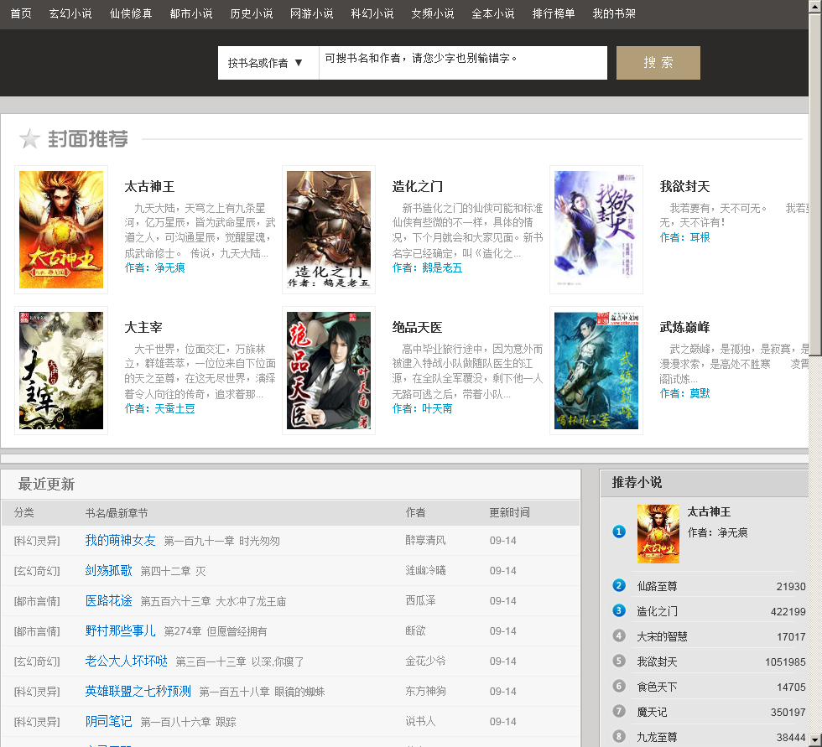The width and height of the screenshot is (822, 747).
Task: Open chapter 第四十二章 灭
Action: click(x=173, y=571)
